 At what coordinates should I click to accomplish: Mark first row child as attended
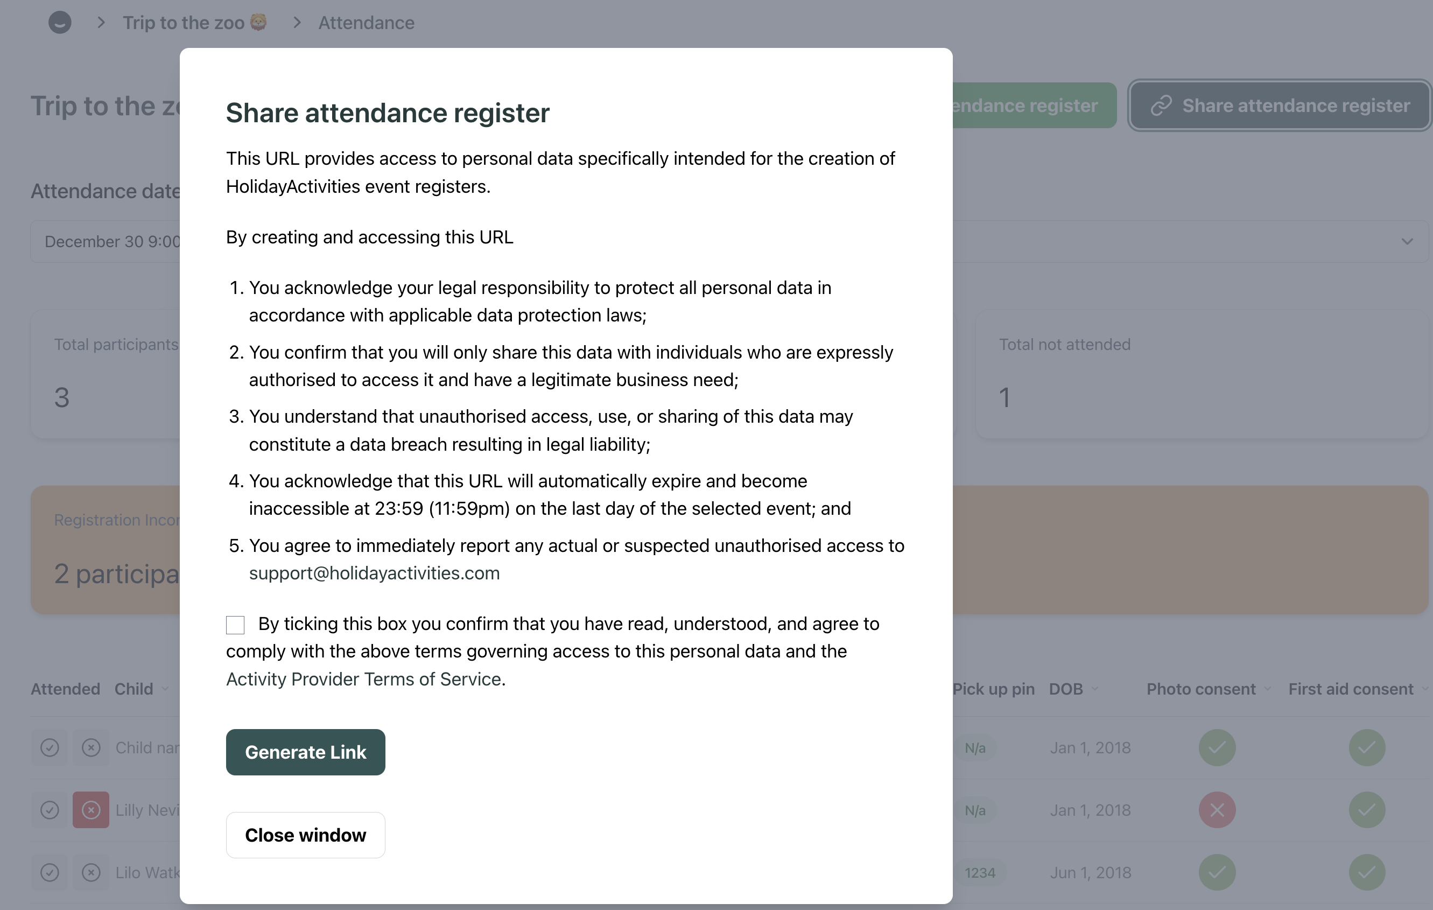tap(50, 747)
